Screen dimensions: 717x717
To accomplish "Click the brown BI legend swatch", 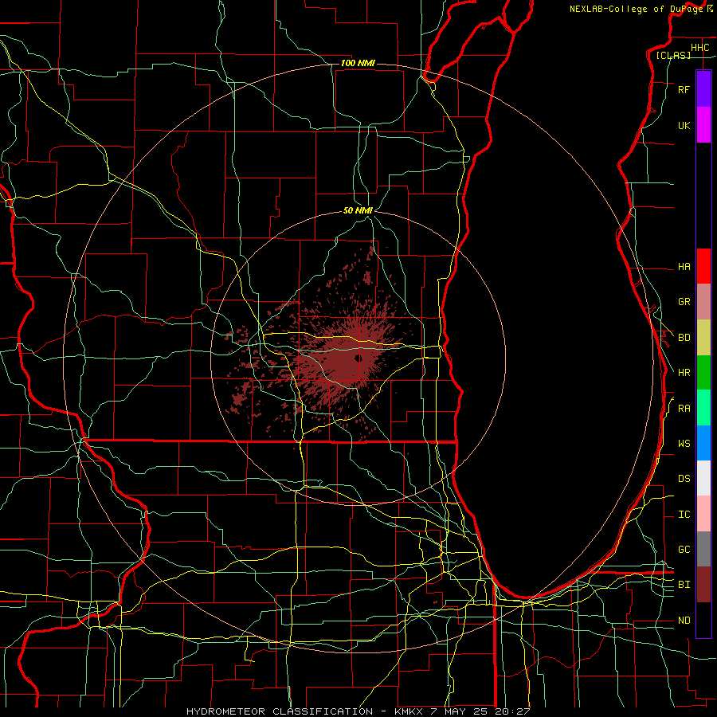I will (x=703, y=585).
